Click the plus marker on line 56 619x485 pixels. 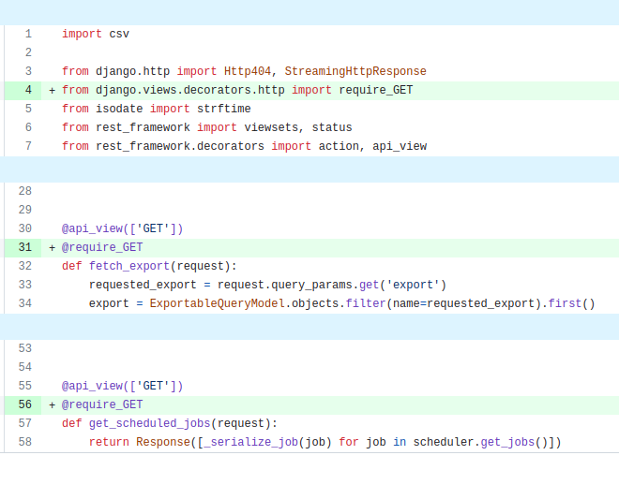pyautogui.click(x=53, y=404)
